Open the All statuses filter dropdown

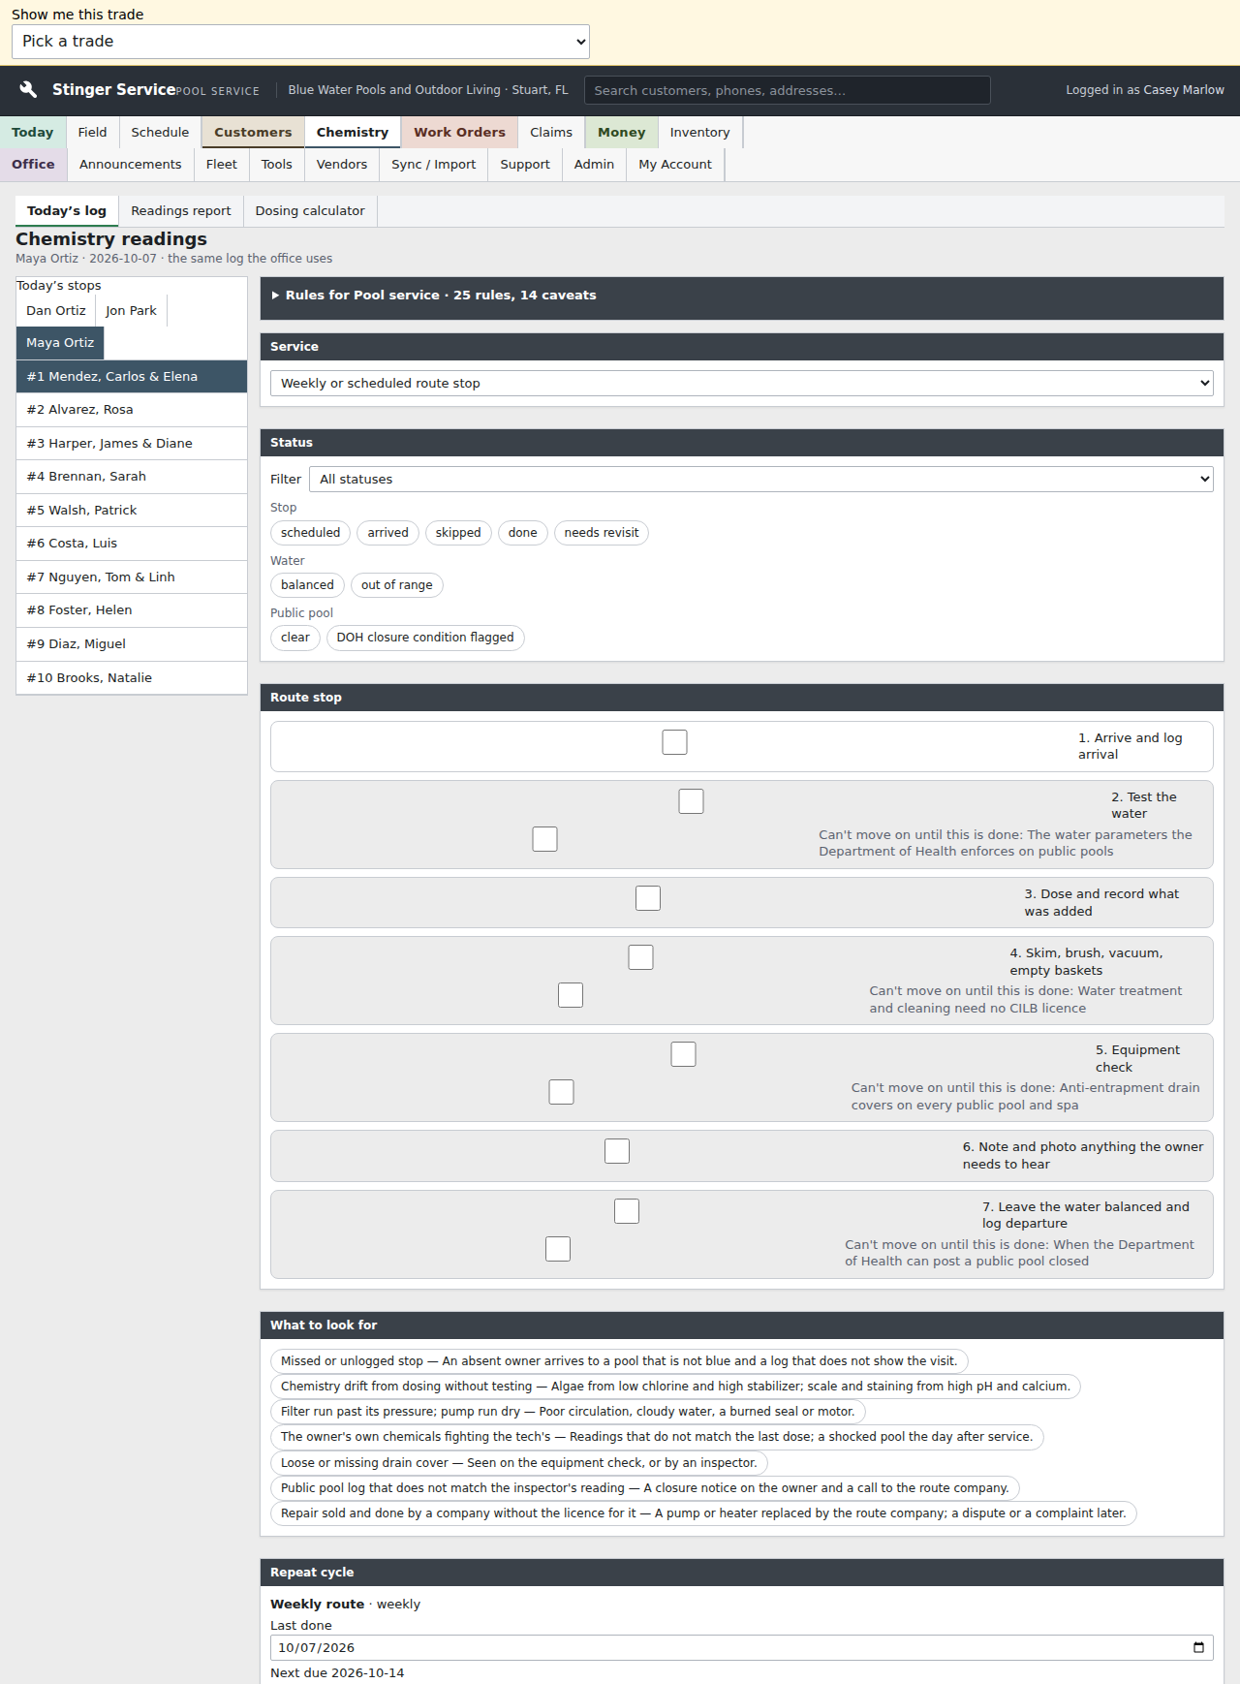pyautogui.click(x=761, y=480)
